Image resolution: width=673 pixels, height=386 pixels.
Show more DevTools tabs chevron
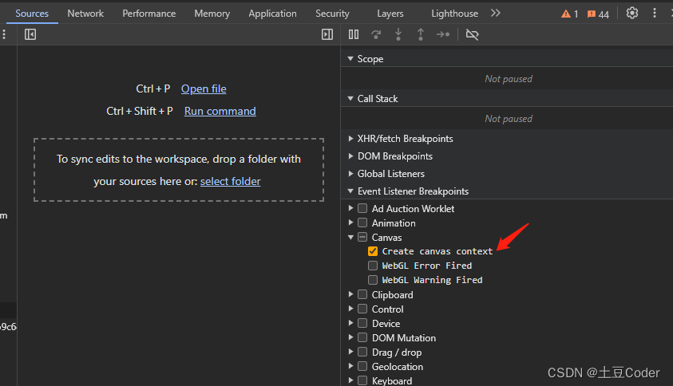pyautogui.click(x=496, y=14)
